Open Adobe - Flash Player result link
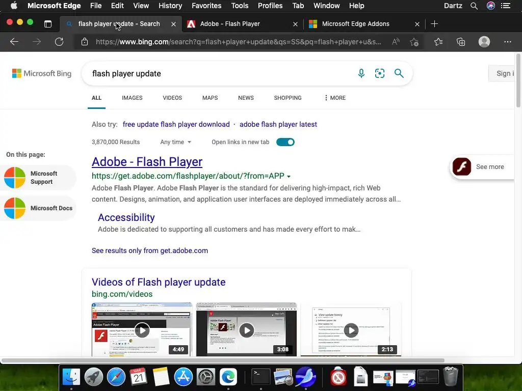This screenshot has height=391, width=522. tap(147, 161)
